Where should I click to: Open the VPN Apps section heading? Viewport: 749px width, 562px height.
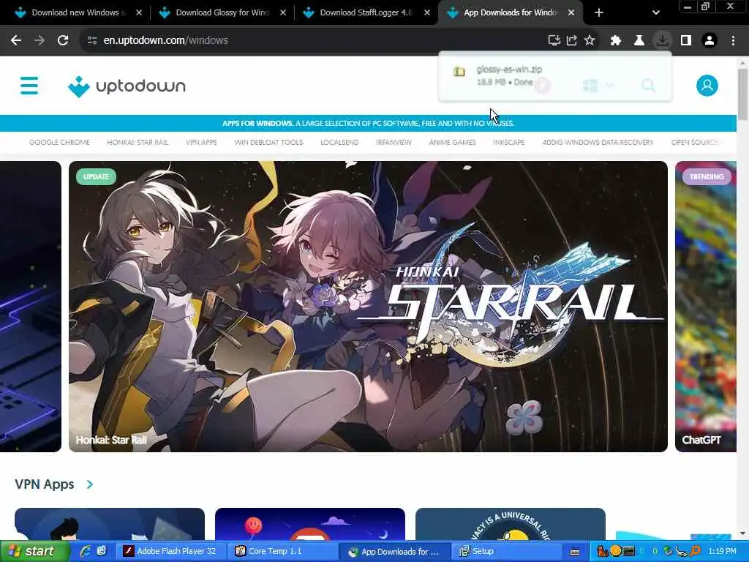point(45,484)
